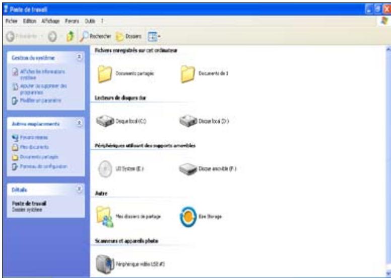Image resolution: width=391 pixels, height=278 pixels.
Task: Click the Panneau de configuration icon
Action: (15, 166)
